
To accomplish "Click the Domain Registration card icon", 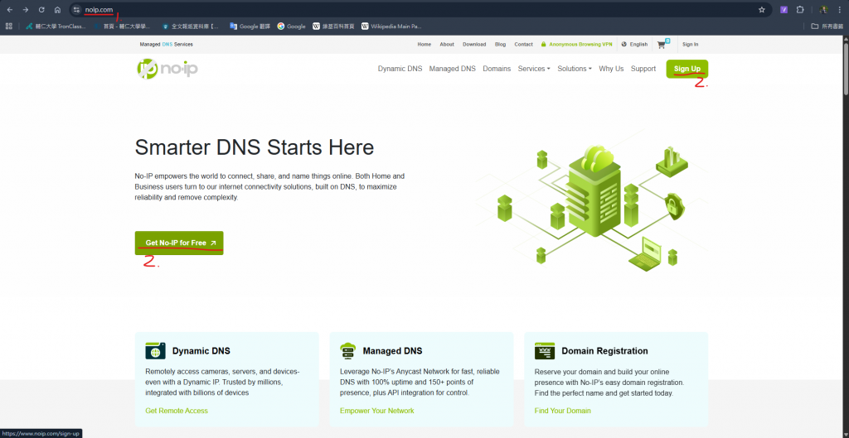I will click(545, 351).
